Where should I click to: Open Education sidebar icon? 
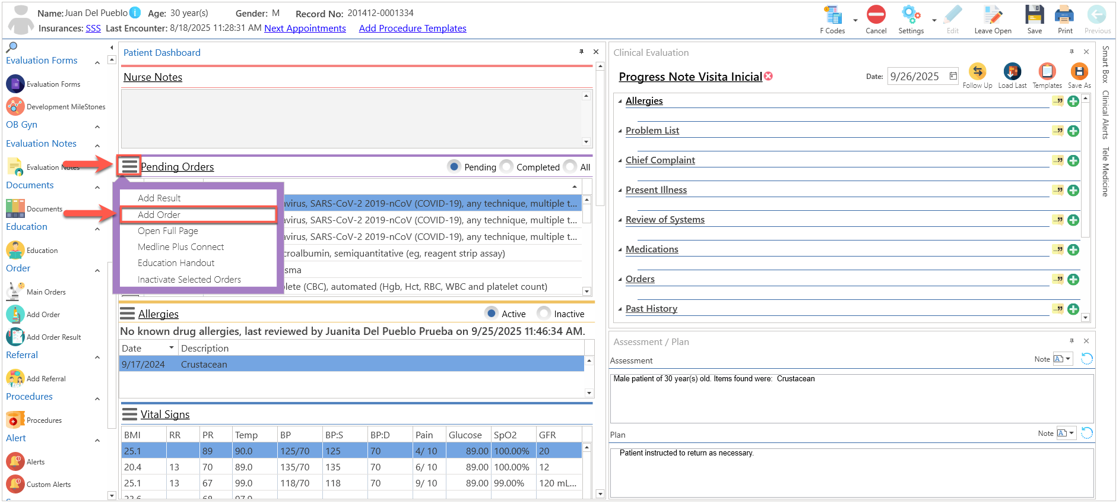click(15, 250)
